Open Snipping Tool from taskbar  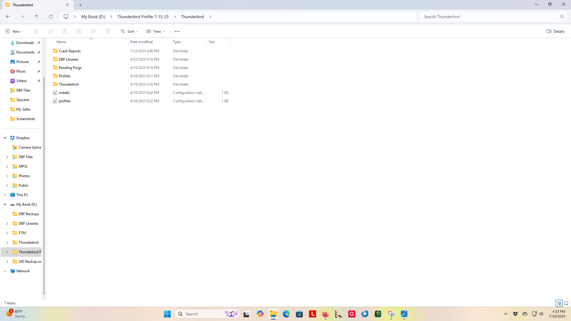click(x=391, y=314)
